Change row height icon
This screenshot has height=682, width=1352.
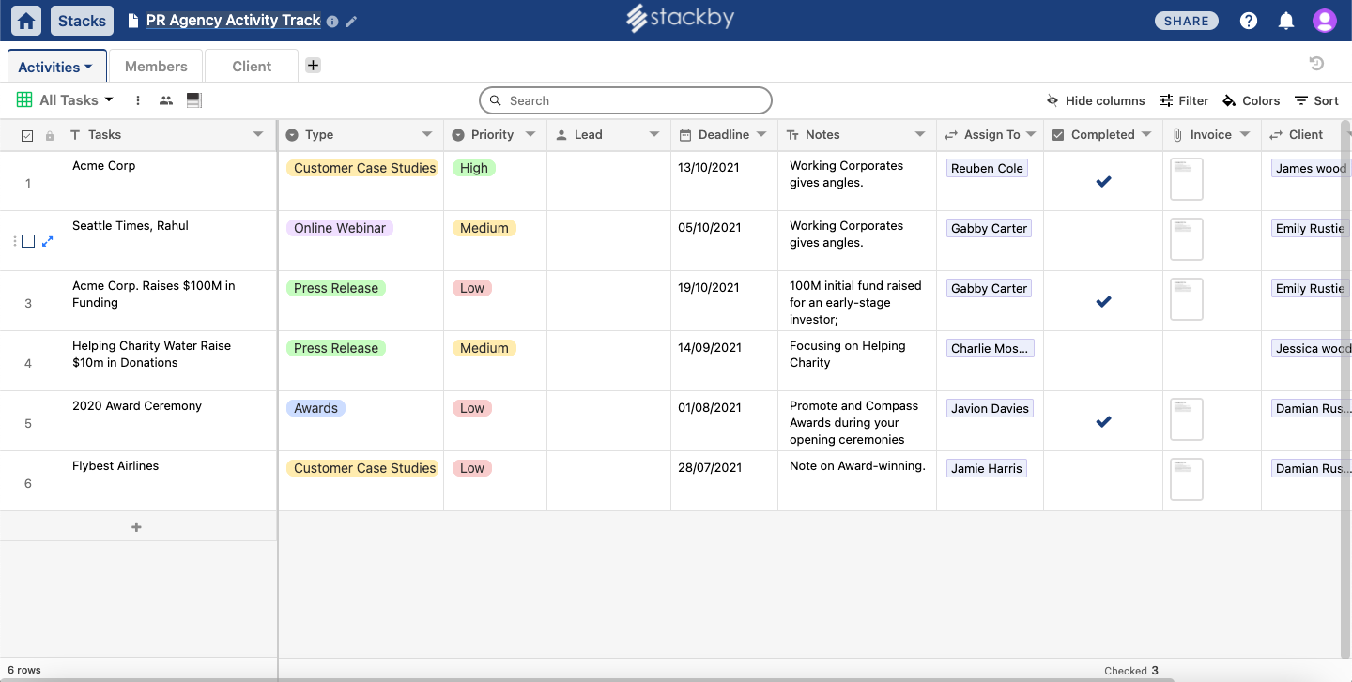[194, 100]
